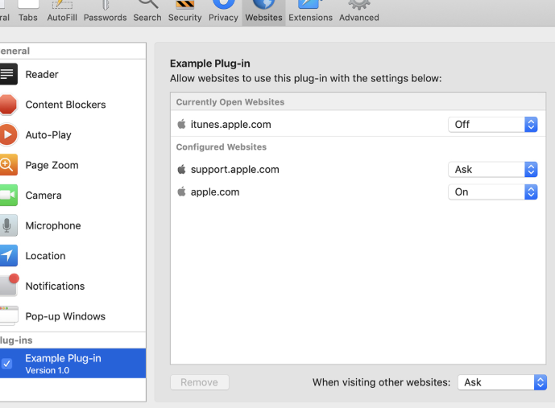This screenshot has width=555, height=408.
Task: Select the Notifications icon
Action: point(8,286)
